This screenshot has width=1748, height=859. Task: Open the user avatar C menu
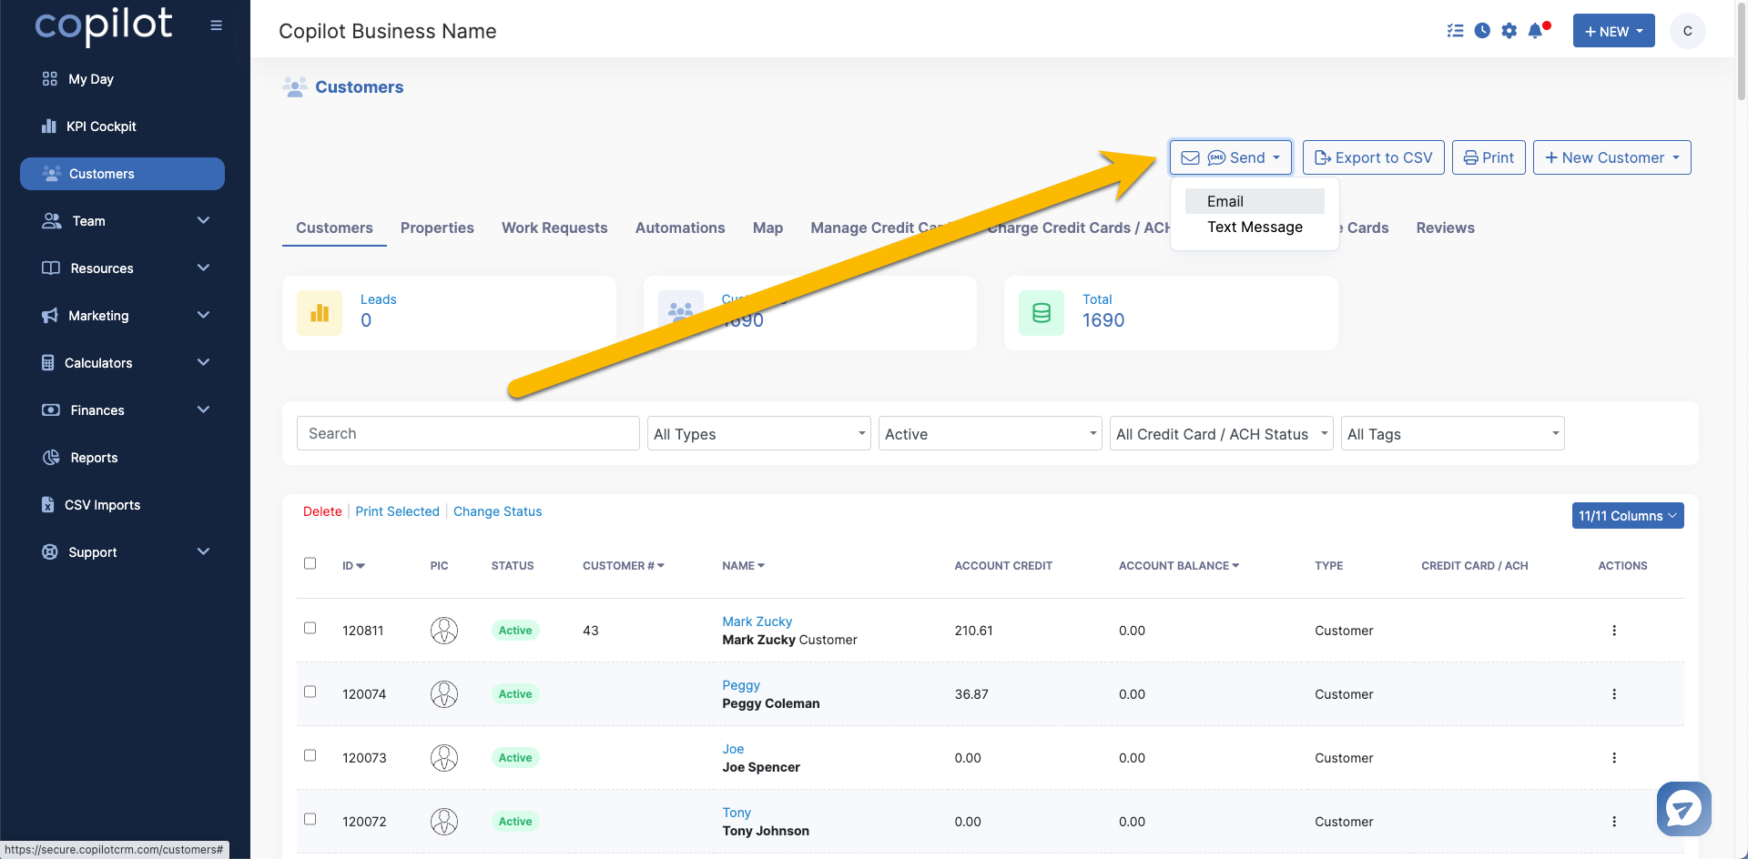pyautogui.click(x=1687, y=31)
